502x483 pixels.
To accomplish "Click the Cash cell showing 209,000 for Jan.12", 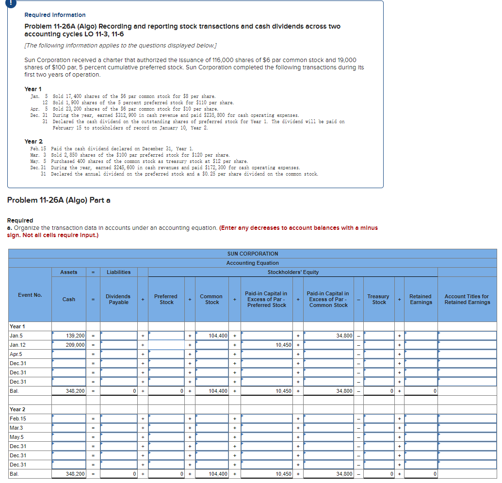I will pyautogui.click(x=68, y=345).
